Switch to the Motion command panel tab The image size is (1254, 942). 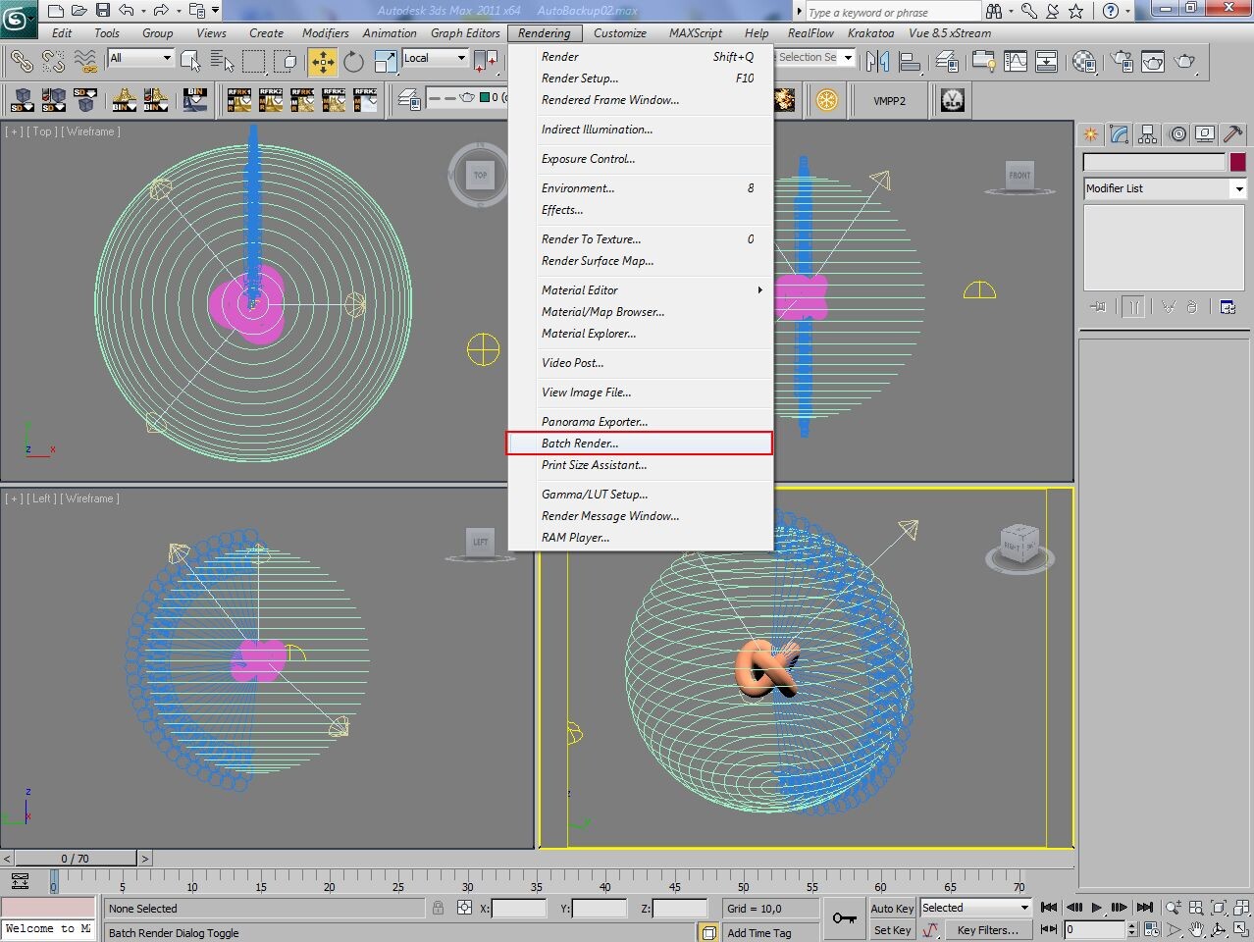click(1177, 134)
